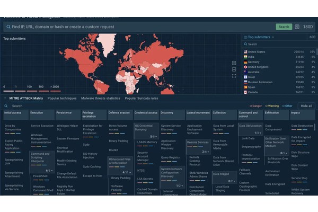Select the Query Registry technique
318x212 pixels.
click(170, 157)
